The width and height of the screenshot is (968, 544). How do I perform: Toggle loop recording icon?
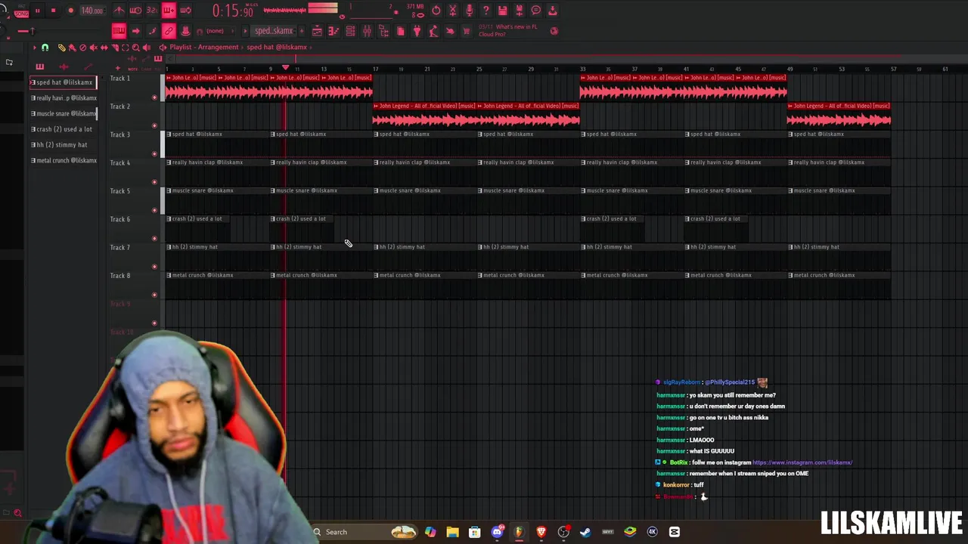point(185,11)
